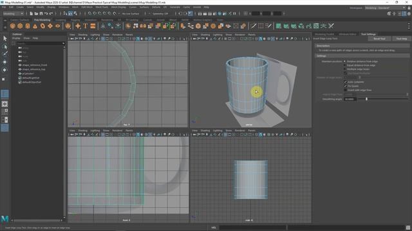Open the Edit Mesh menu
The image size is (412, 231).
(87, 7)
